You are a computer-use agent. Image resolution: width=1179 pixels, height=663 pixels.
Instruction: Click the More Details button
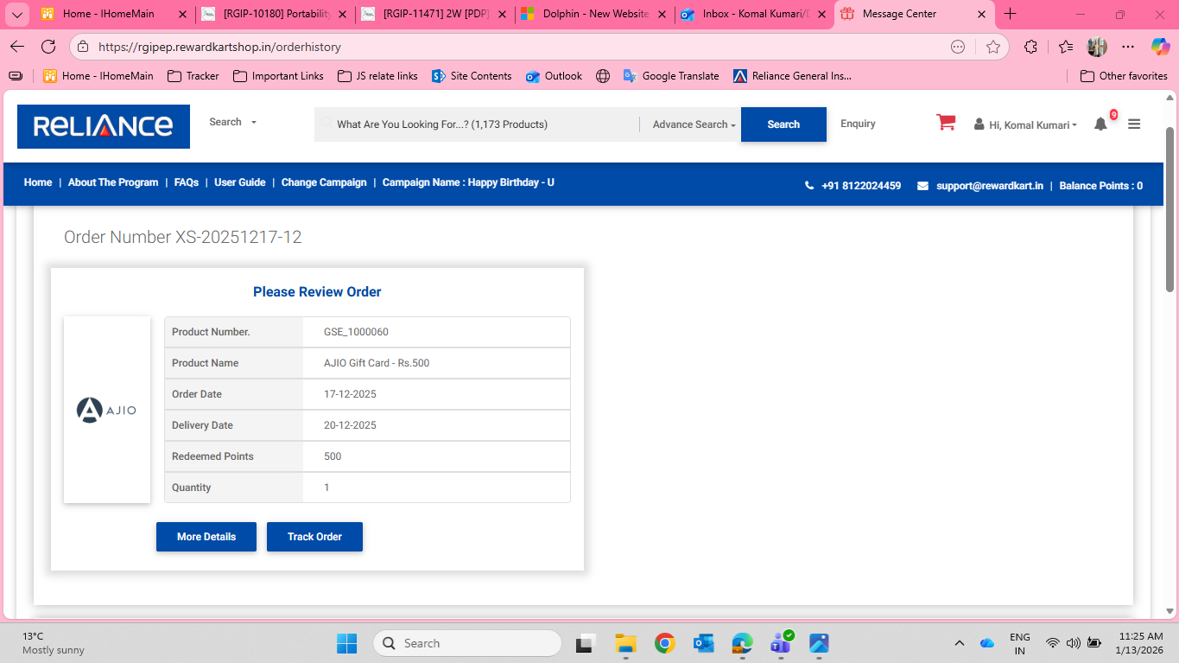[x=206, y=537]
